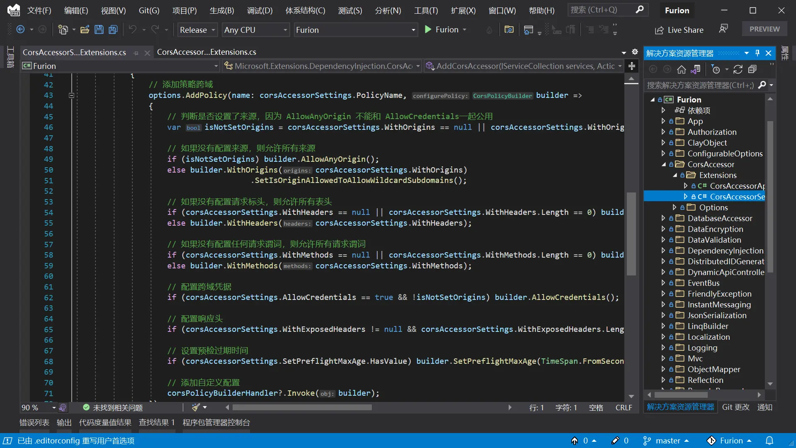Click the Solution Explorer search field
Screen dimensions: 796x448
pos(701,85)
